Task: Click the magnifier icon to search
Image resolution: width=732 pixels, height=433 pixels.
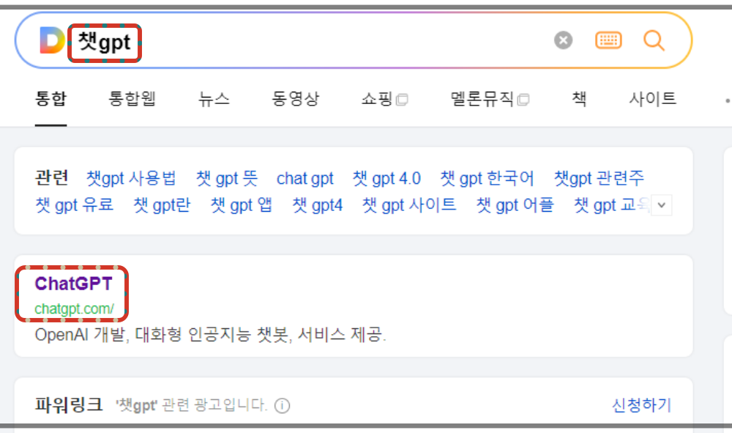Action: pos(654,41)
